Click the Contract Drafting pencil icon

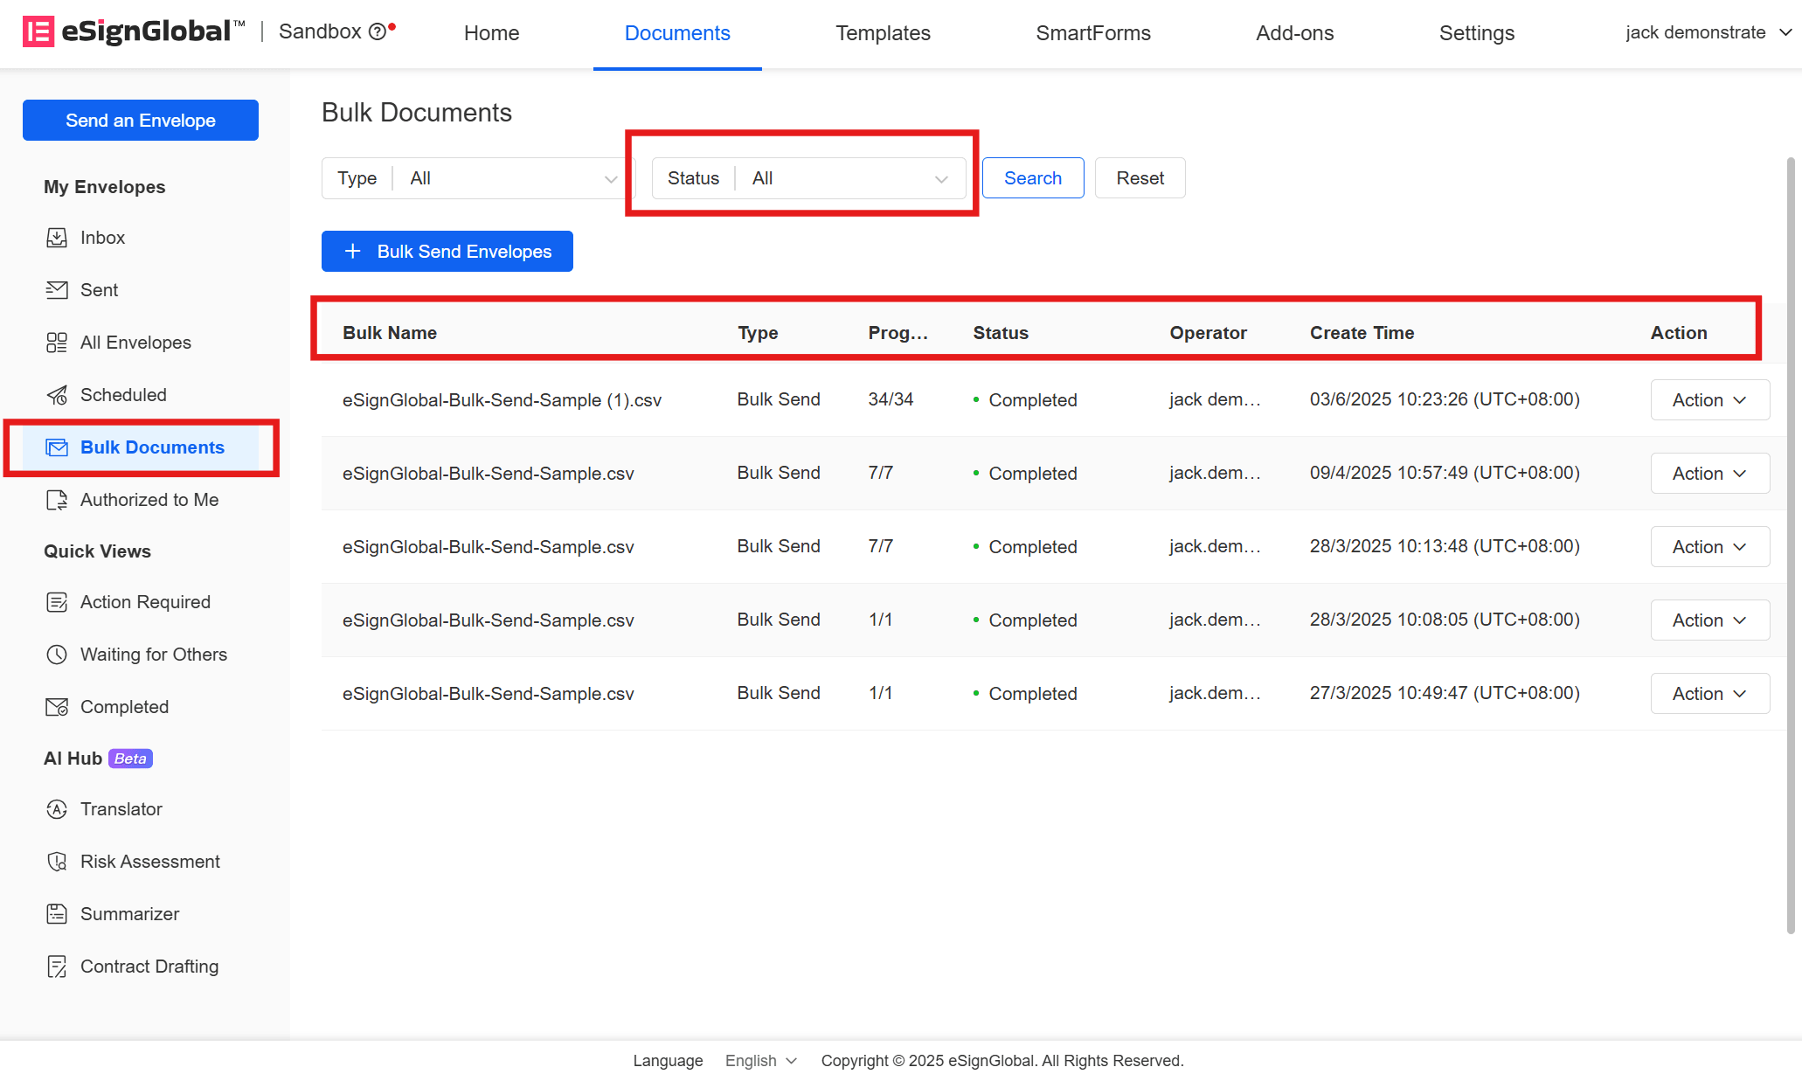[x=57, y=967]
